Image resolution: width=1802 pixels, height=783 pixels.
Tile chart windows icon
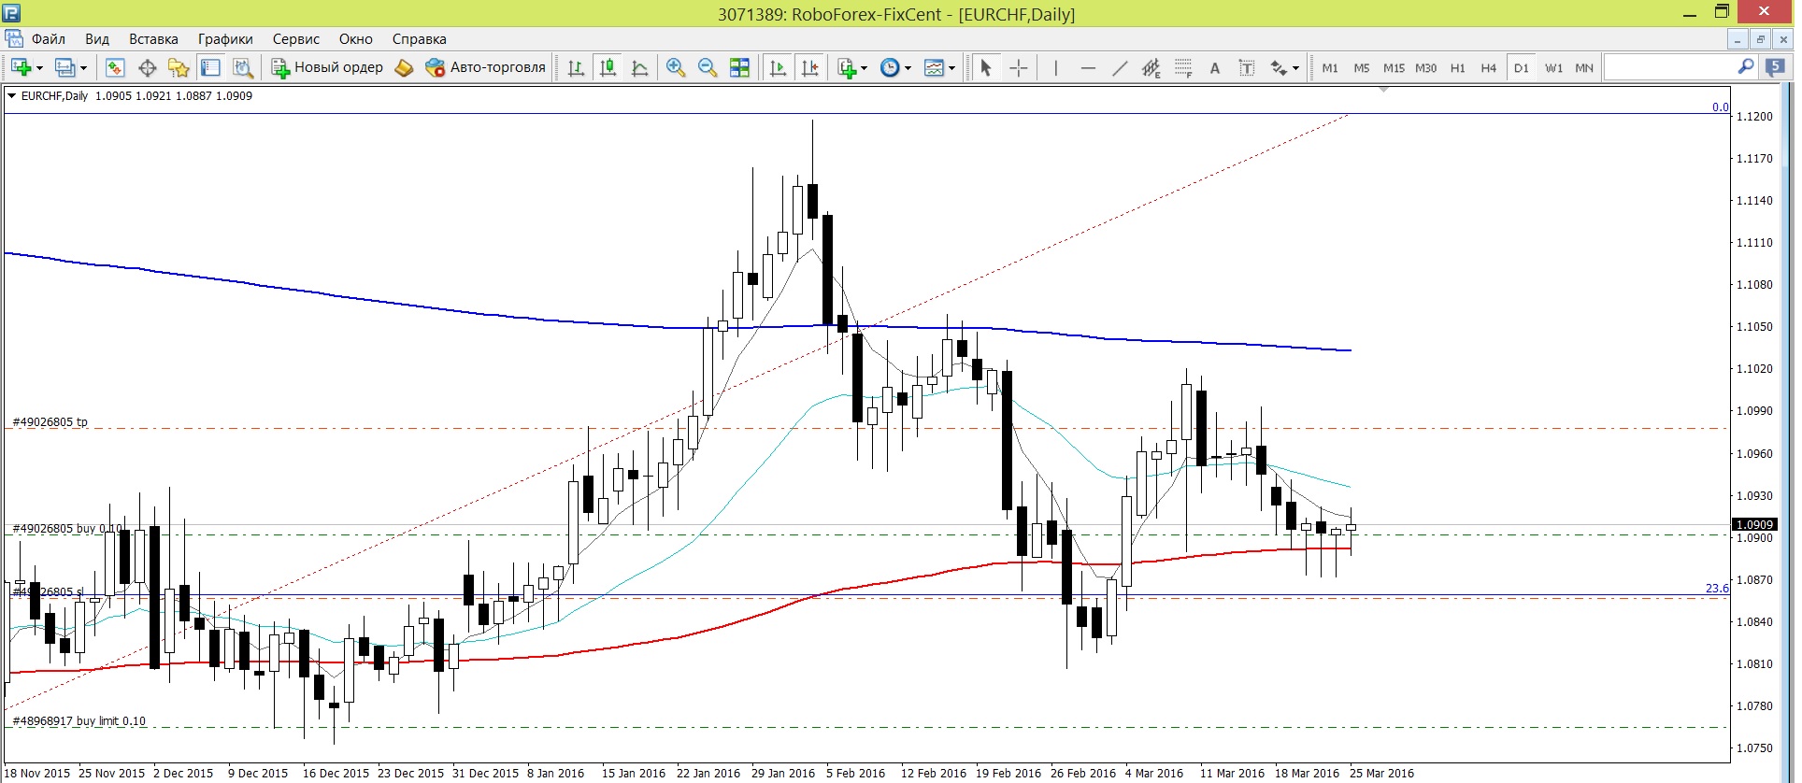pyautogui.click(x=739, y=67)
